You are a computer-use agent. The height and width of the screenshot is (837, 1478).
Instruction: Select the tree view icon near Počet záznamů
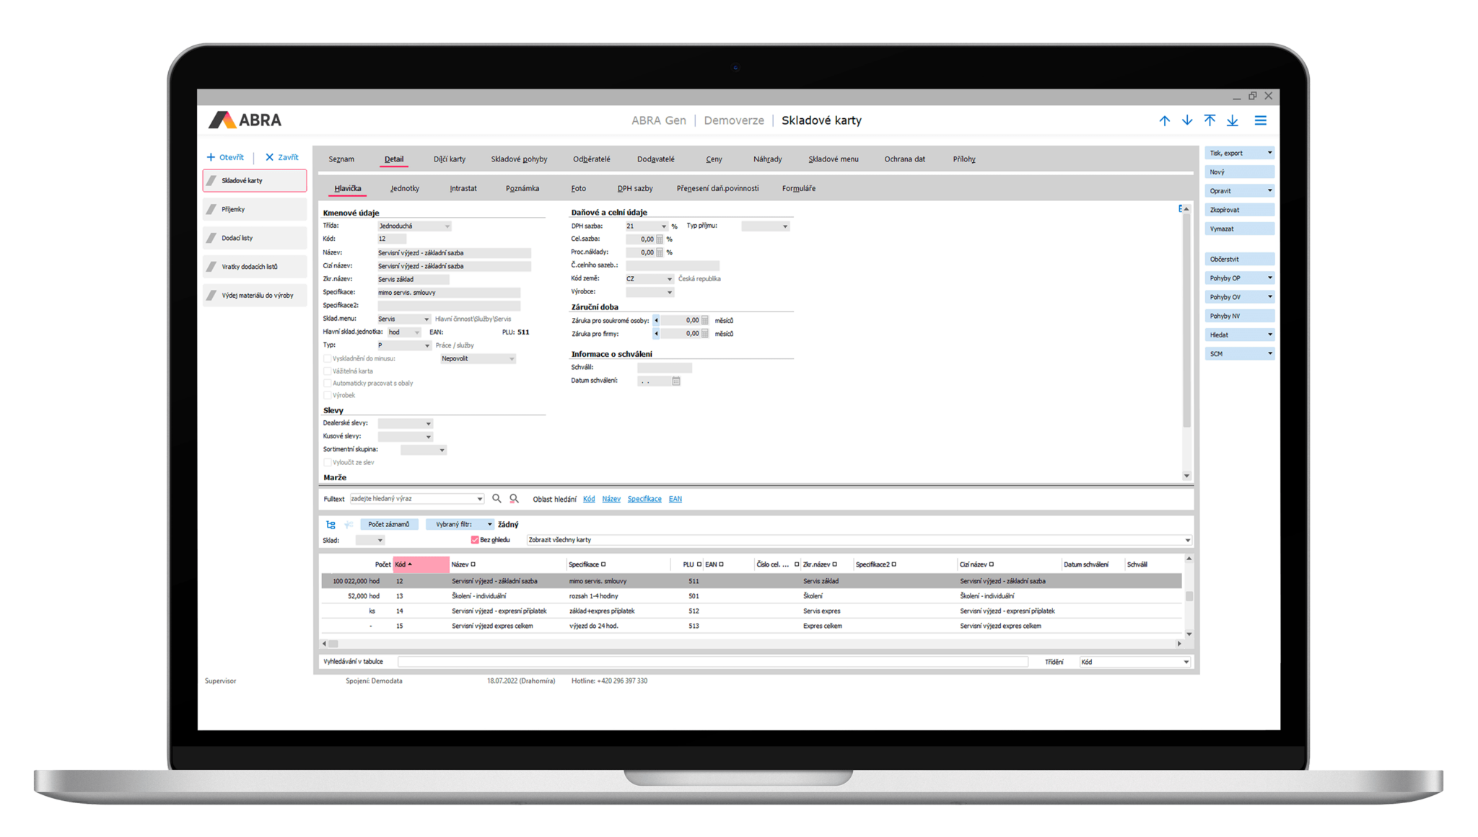(331, 525)
